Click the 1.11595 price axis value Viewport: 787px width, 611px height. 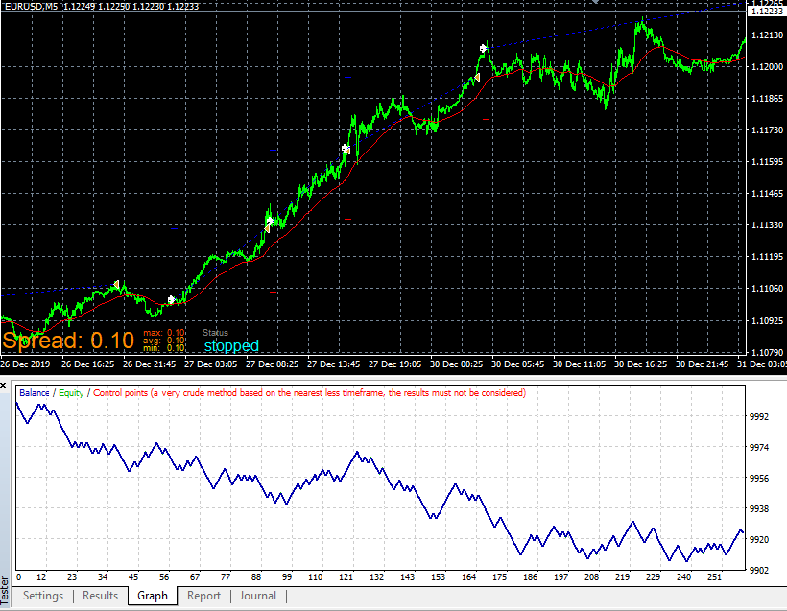767,162
